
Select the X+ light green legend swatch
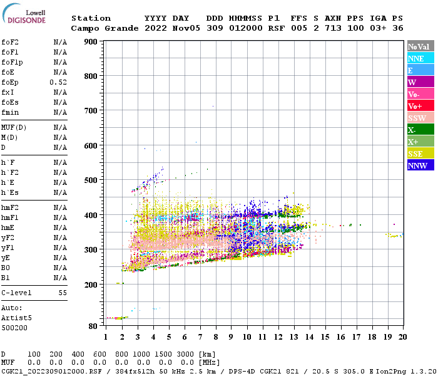(x=420, y=141)
